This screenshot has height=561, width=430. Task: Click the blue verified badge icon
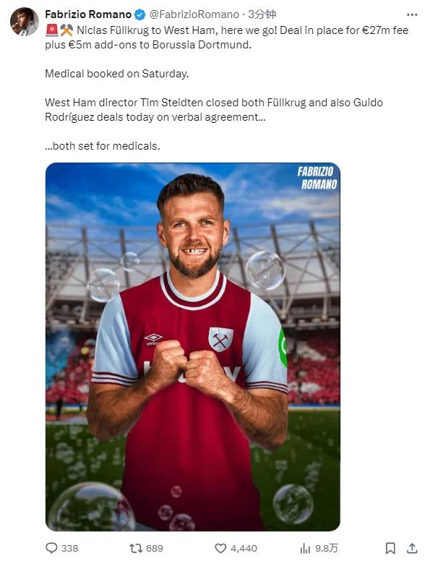click(x=140, y=14)
